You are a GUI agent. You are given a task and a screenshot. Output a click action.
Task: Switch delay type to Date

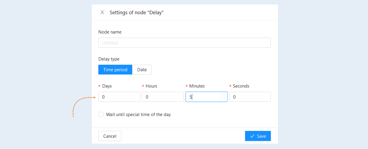pos(142,70)
